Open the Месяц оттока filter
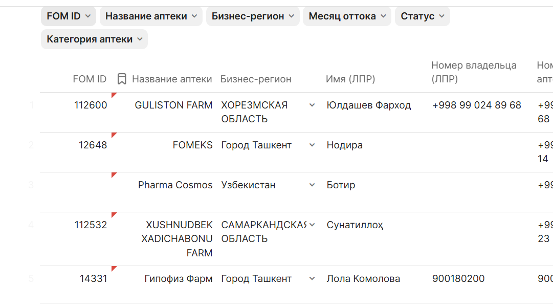 [x=347, y=16]
